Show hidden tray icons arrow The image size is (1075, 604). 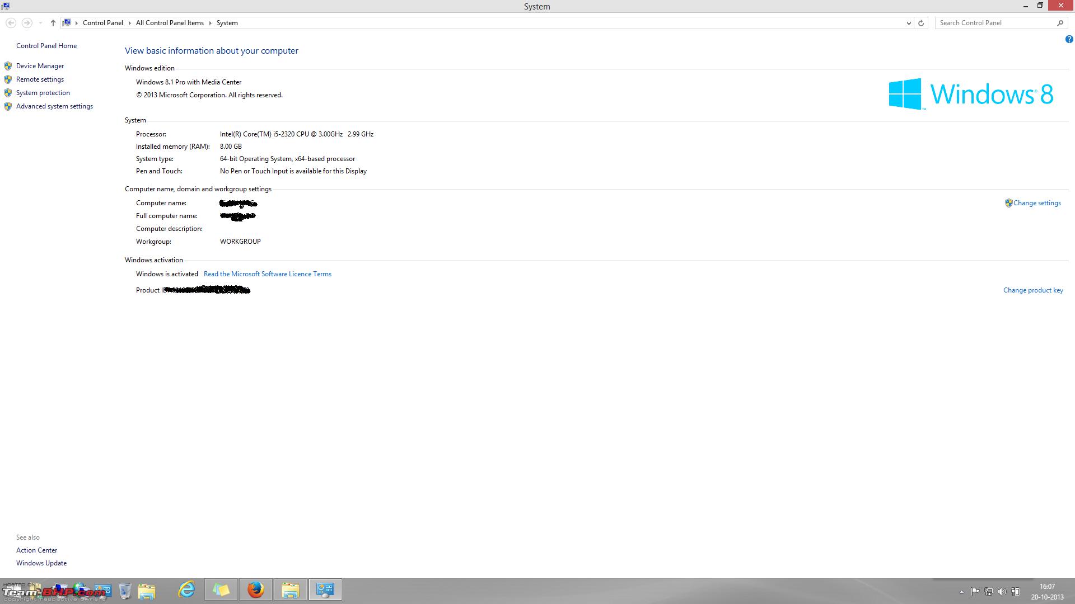click(x=961, y=592)
